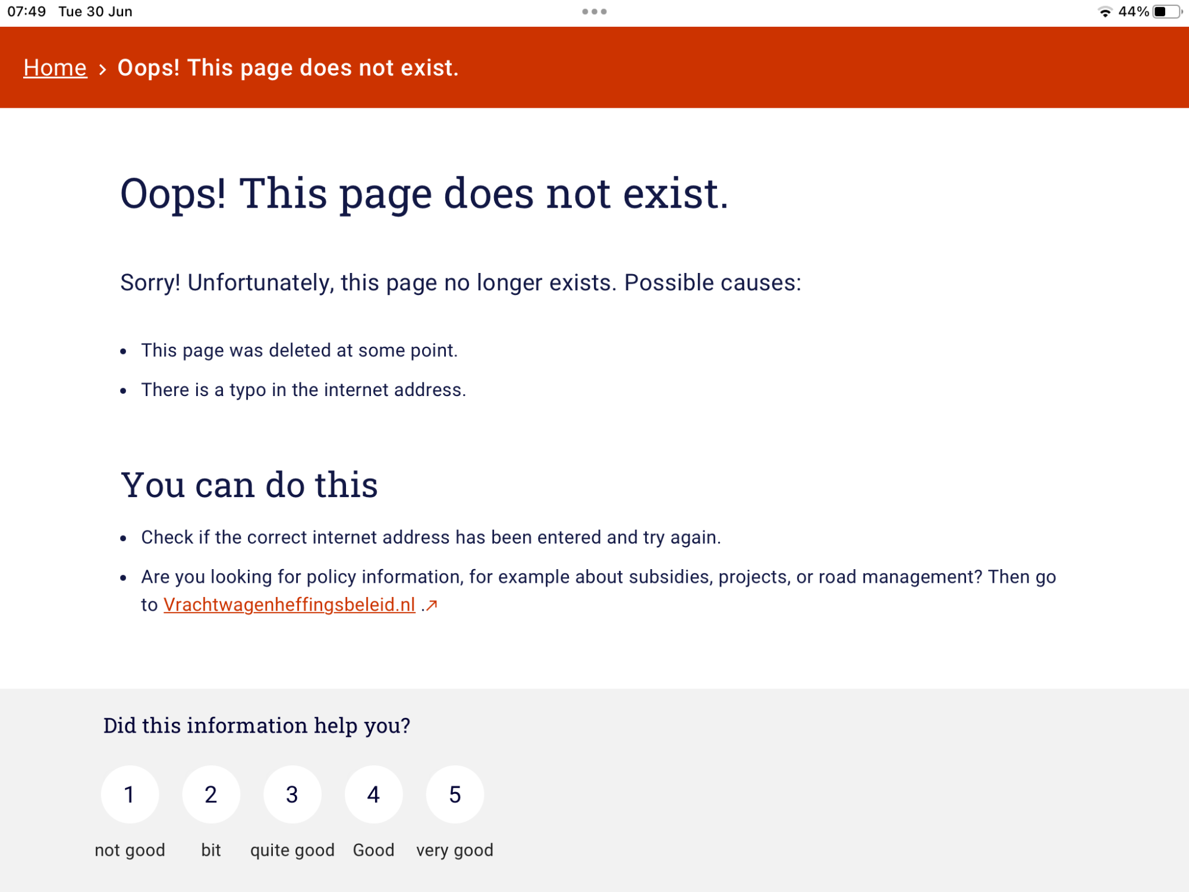Tap the 07:49 clock in status bar
This screenshot has width=1189, height=892.
[27, 12]
